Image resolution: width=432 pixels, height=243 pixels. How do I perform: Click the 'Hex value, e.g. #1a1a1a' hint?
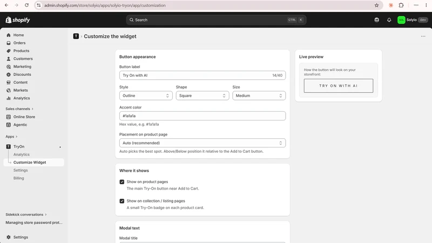click(139, 124)
